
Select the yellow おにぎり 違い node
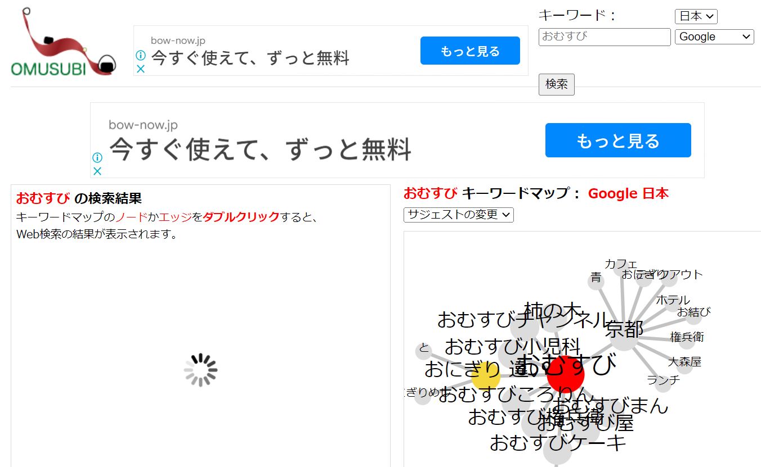[x=485, y=375]
